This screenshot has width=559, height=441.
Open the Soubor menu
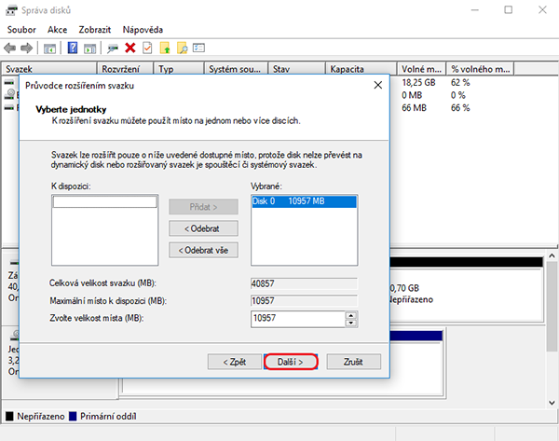click(21, 29)
